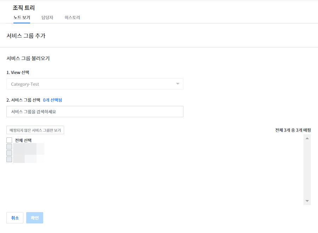Image resolution: width=318 pixels, height=233 pixels.
Task: Focus the 서비스 그룹을 검색하세요 search field
Action: (95, 112)
